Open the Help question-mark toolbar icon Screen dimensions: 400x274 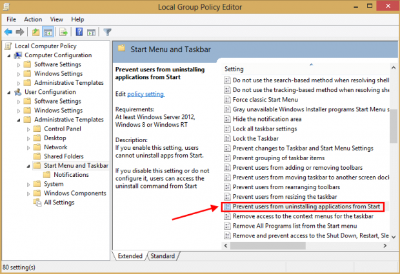point(79,32)
